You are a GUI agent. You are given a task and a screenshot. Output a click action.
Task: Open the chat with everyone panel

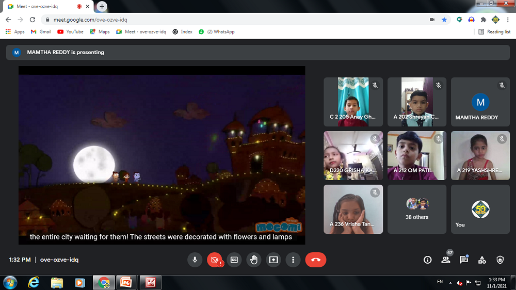pos(463,260)
